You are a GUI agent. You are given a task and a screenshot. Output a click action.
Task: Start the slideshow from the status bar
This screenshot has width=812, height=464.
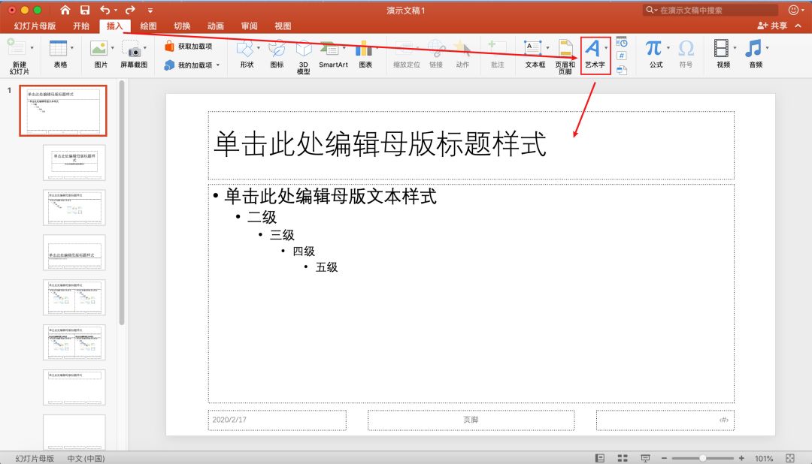(x=644, y=458)
